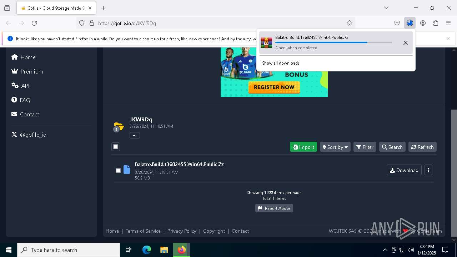Click the Firefox downloads toolbar icon
Image resolution: width=457 pixels, height=257 pixels.
(410, 23)
